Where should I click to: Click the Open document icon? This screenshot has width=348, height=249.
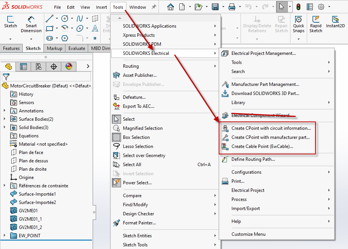click(199, 7)
